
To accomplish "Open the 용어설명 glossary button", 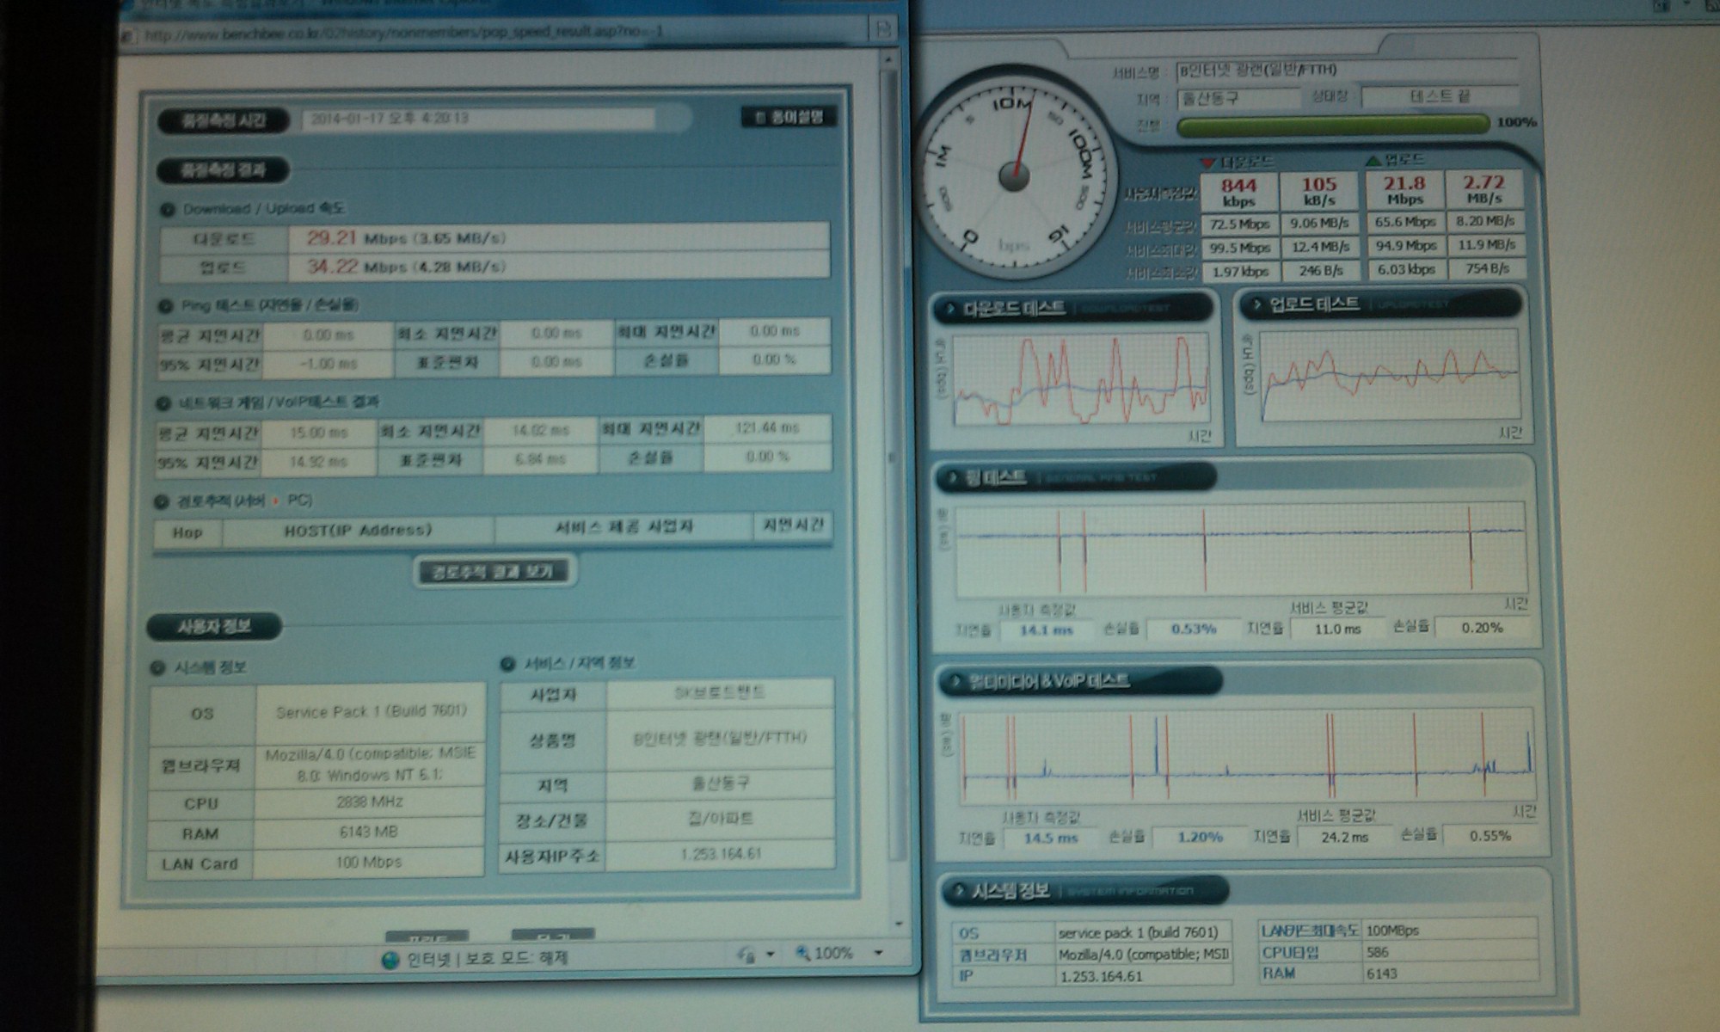I will point(789,117).
